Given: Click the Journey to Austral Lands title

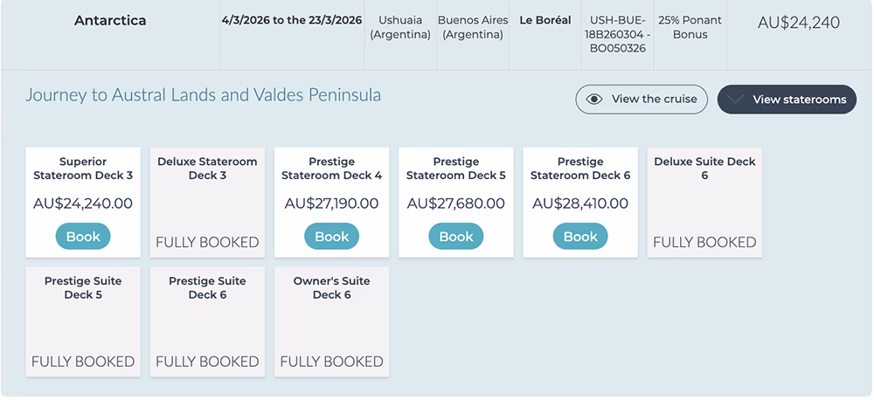Looking at the screenshot, I should pyautogui.click(x=203, y=95).
